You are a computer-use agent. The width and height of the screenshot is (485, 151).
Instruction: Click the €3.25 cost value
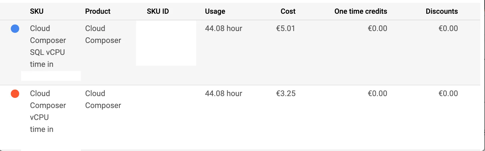point(286,94)
